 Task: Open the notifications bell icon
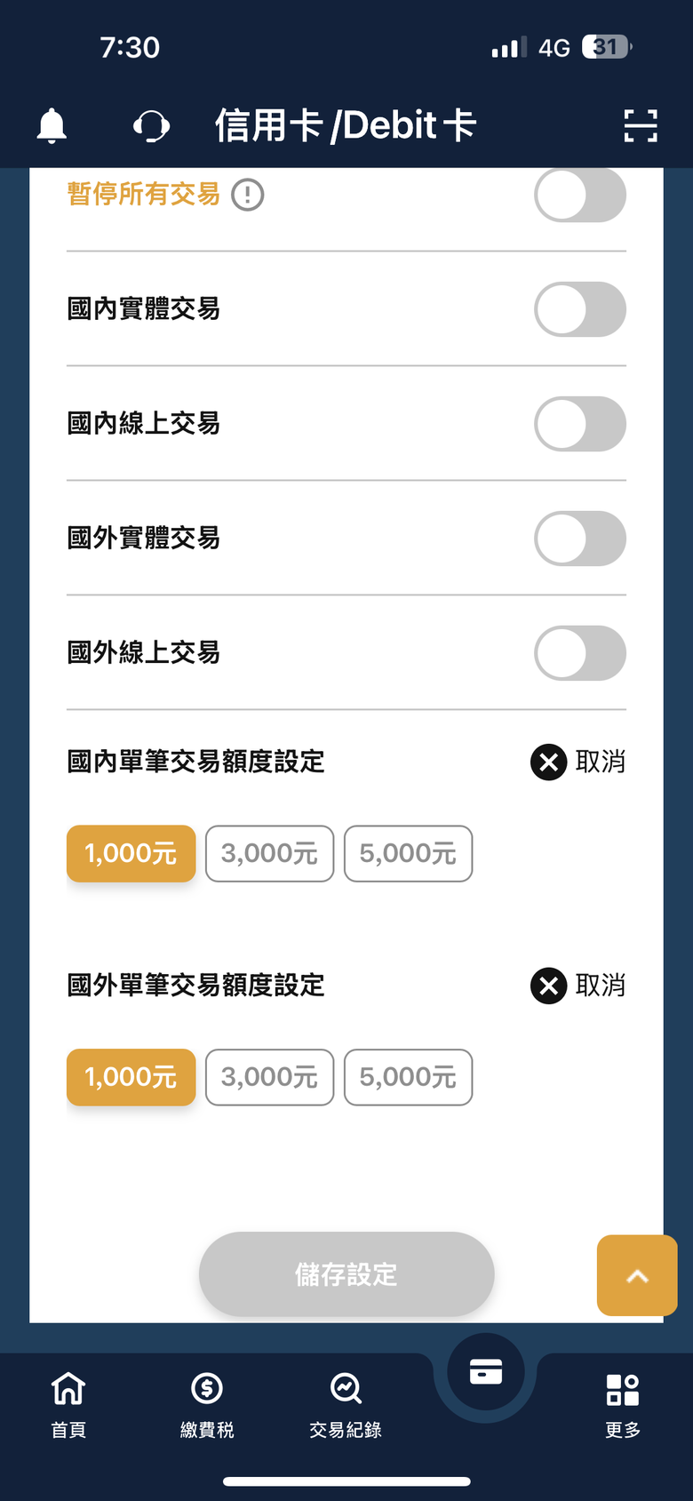point(52,125)
